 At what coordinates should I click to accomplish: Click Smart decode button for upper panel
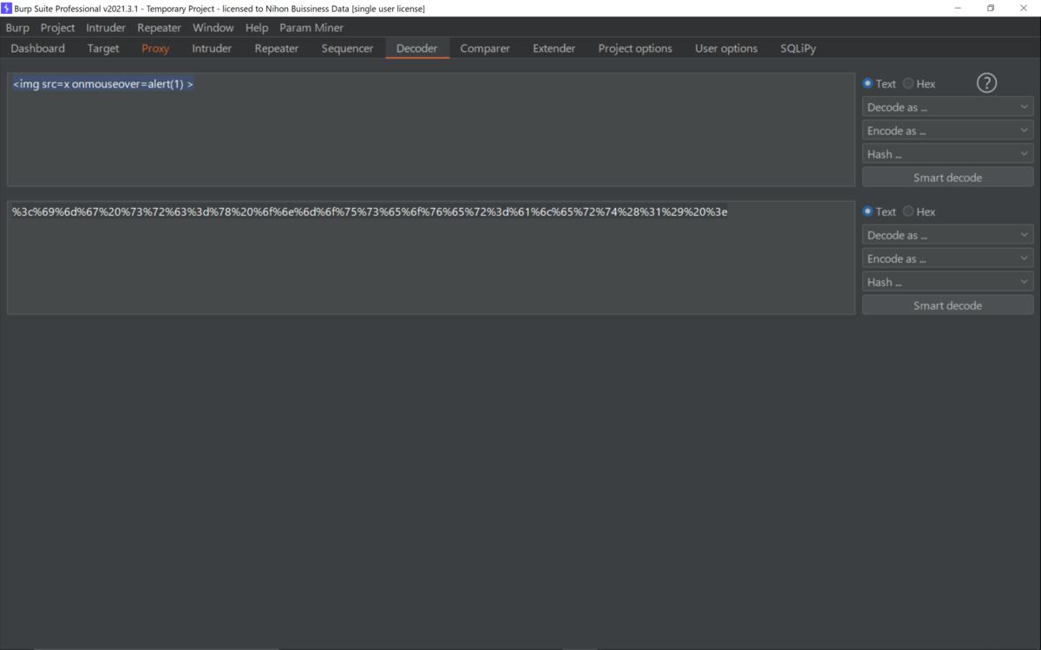pyautogui.click(x=947, y=178)
